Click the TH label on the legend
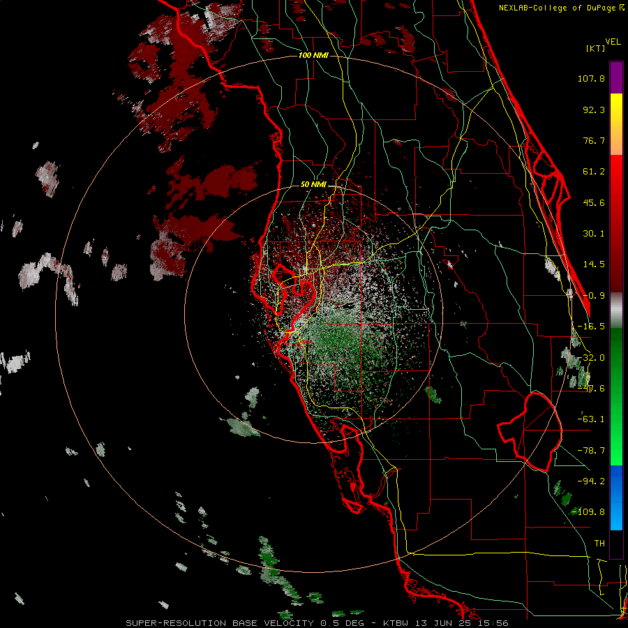 point(599,544)
